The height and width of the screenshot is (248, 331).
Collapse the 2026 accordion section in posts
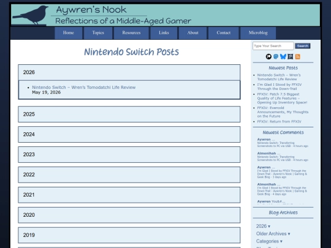tap(129, 72)
